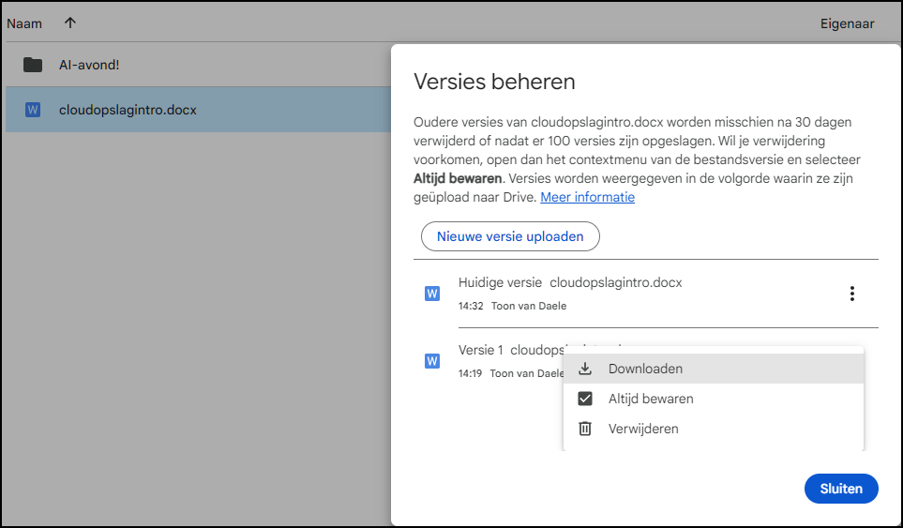Click the sort arrow next to Naam
903x528 pixels.
click(x=70, y=23)
